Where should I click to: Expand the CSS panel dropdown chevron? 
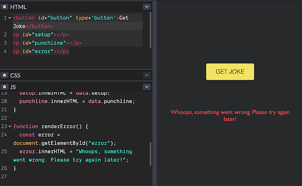147,75
